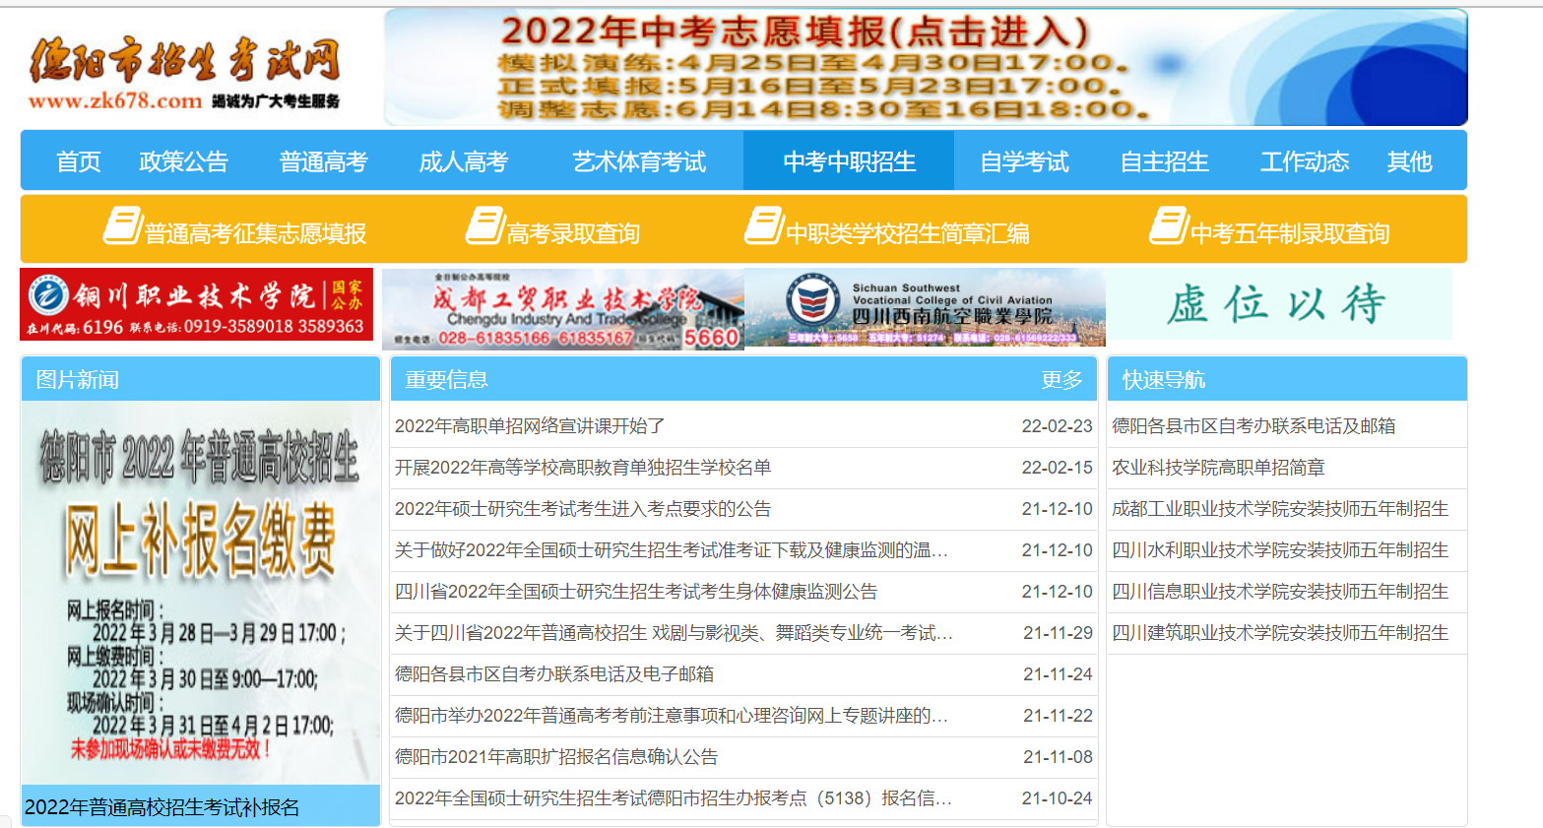This screenshot has height=828, width=1543.
Task: Click the document icon beside 高考录取查询
Action: 485,225
